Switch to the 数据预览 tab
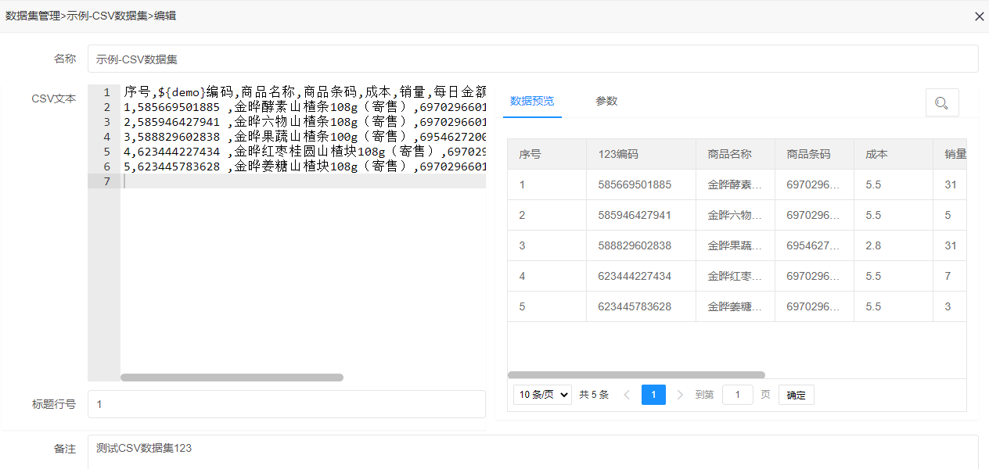 (532, 101)
